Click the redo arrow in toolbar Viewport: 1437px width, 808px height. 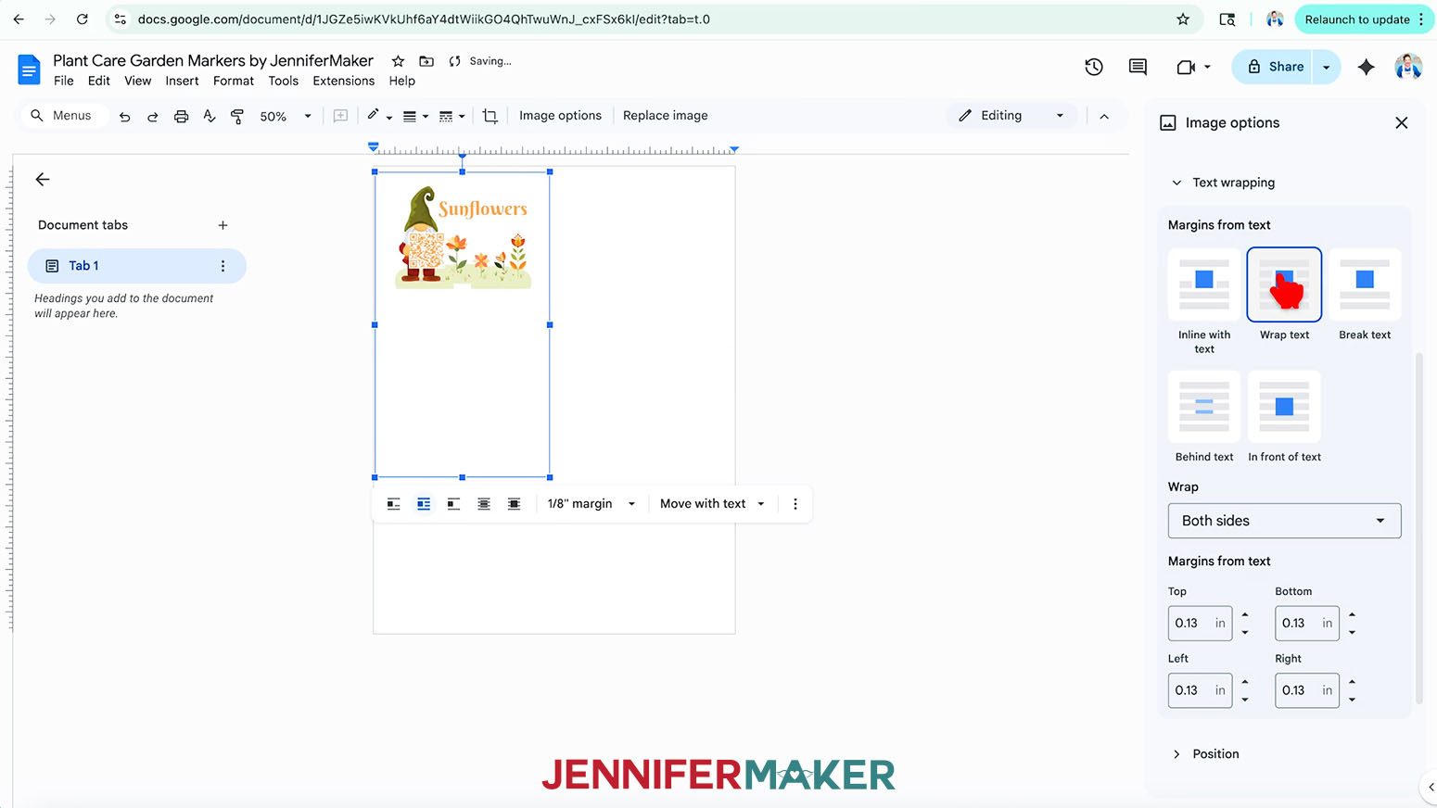tap(152, 116)
